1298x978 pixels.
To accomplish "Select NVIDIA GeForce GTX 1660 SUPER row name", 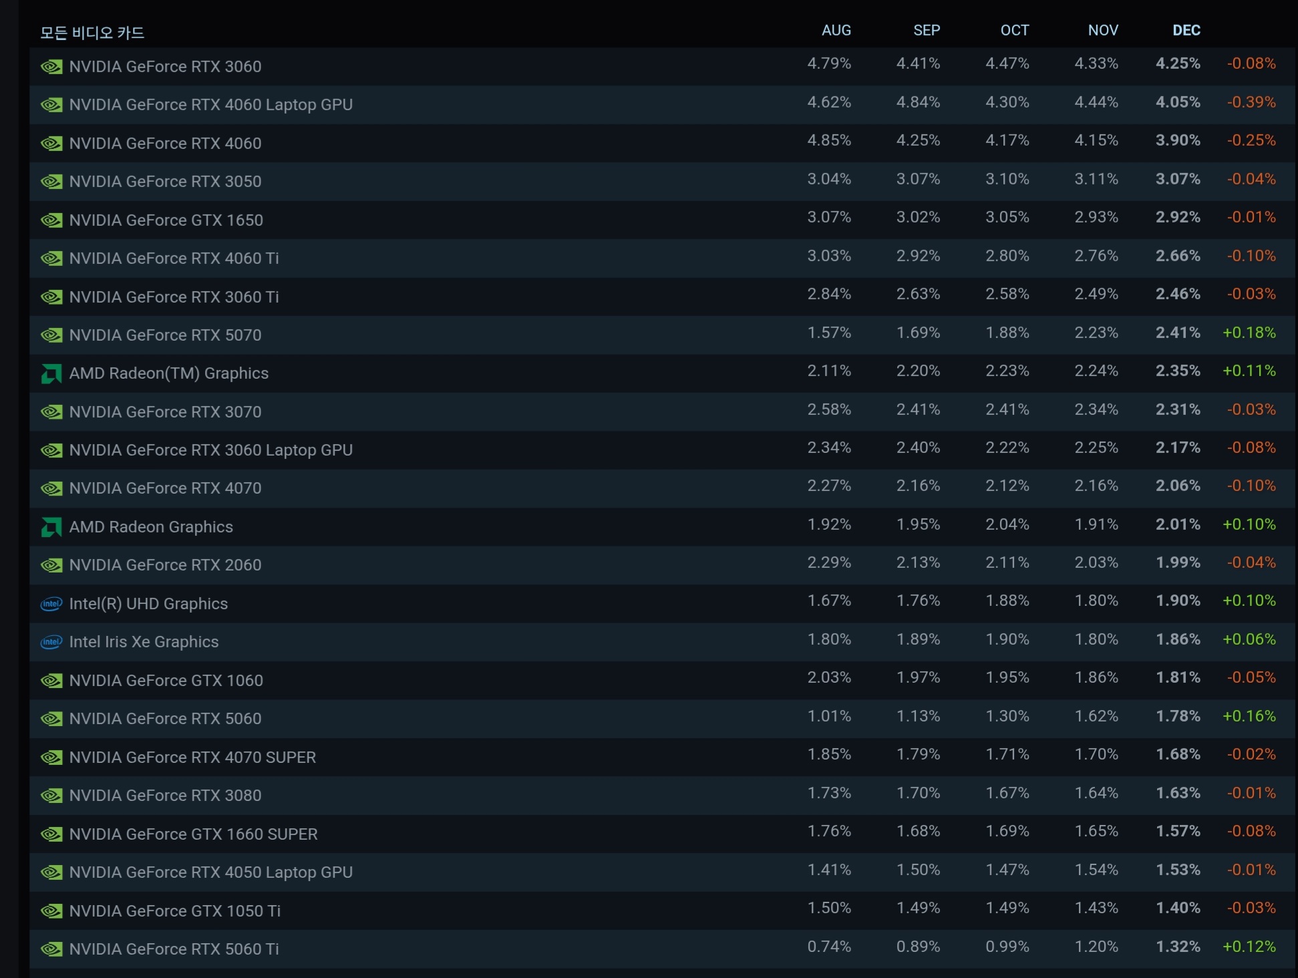I will click(x=193, y=834).
